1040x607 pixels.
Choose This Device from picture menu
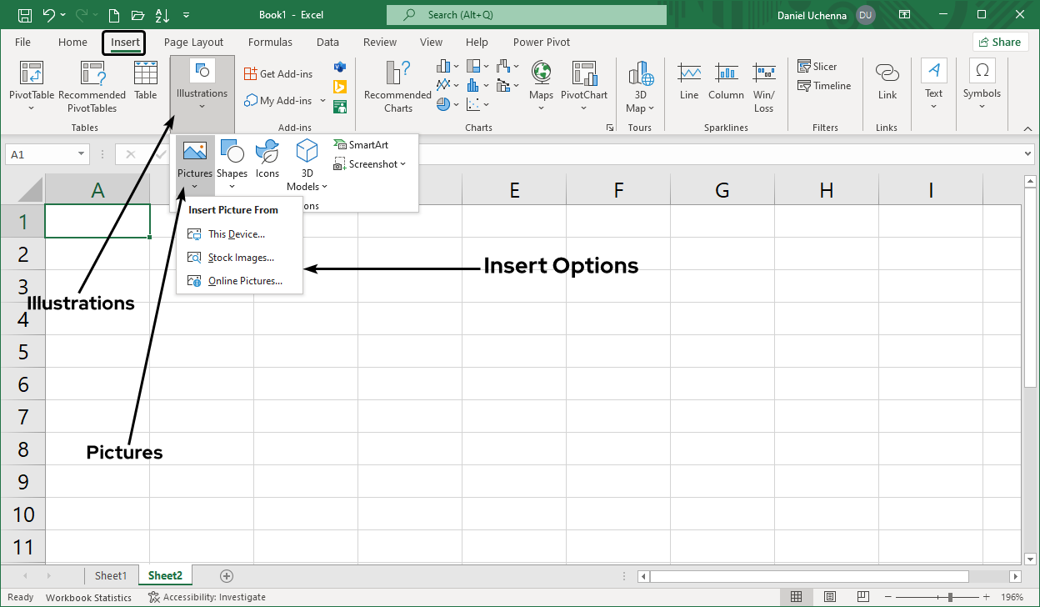pos(236,234)
